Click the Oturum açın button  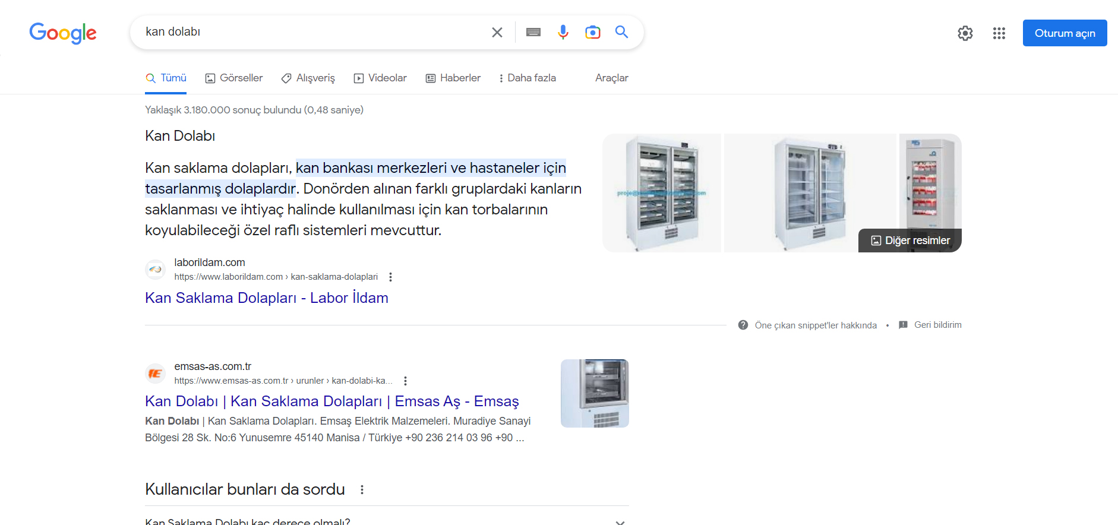tap(1065, 33)
